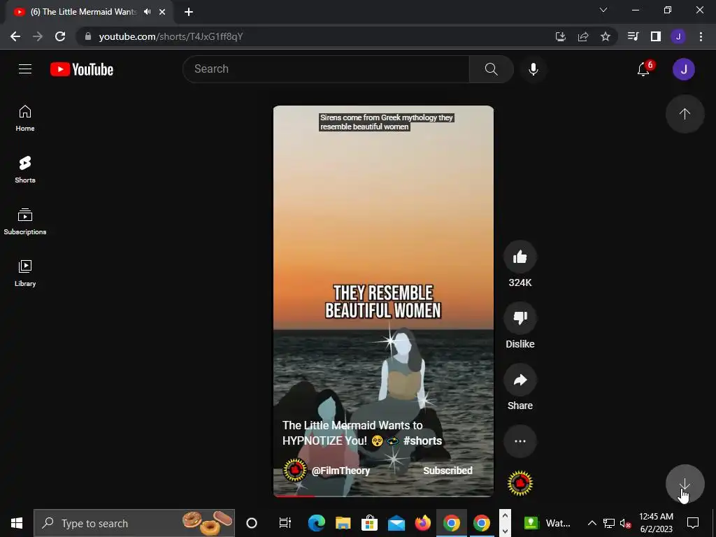This screenshot has height=537, width=716.
Task: Click the video progress bar
Action: click(383, 496)
